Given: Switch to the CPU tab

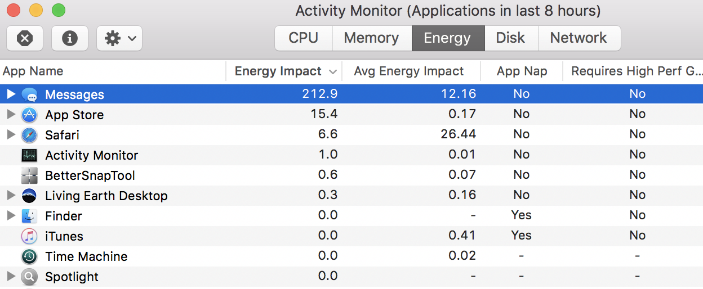Looking at the screenshot, I should tap(304, 38).
